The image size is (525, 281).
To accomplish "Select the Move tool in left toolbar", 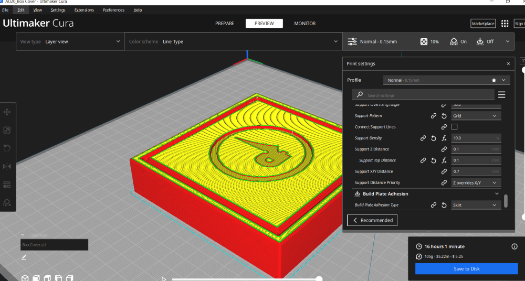I will [7, 112].
